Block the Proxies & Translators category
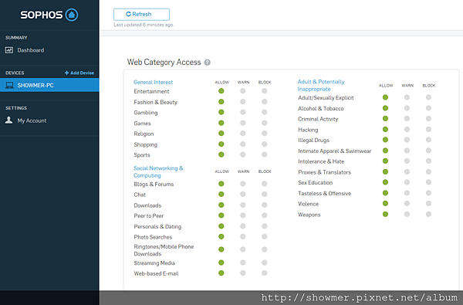This screenshot has height=305, width=463. pyautogui.click(x=428, y=171)
